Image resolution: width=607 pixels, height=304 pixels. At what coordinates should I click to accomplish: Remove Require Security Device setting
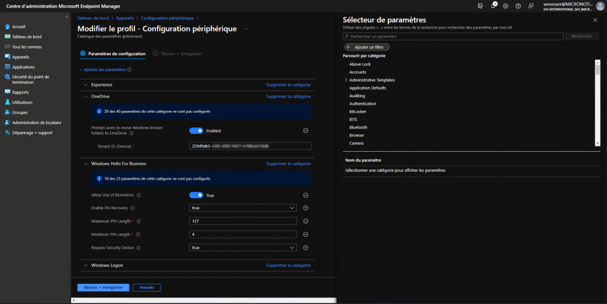point(305,248)
